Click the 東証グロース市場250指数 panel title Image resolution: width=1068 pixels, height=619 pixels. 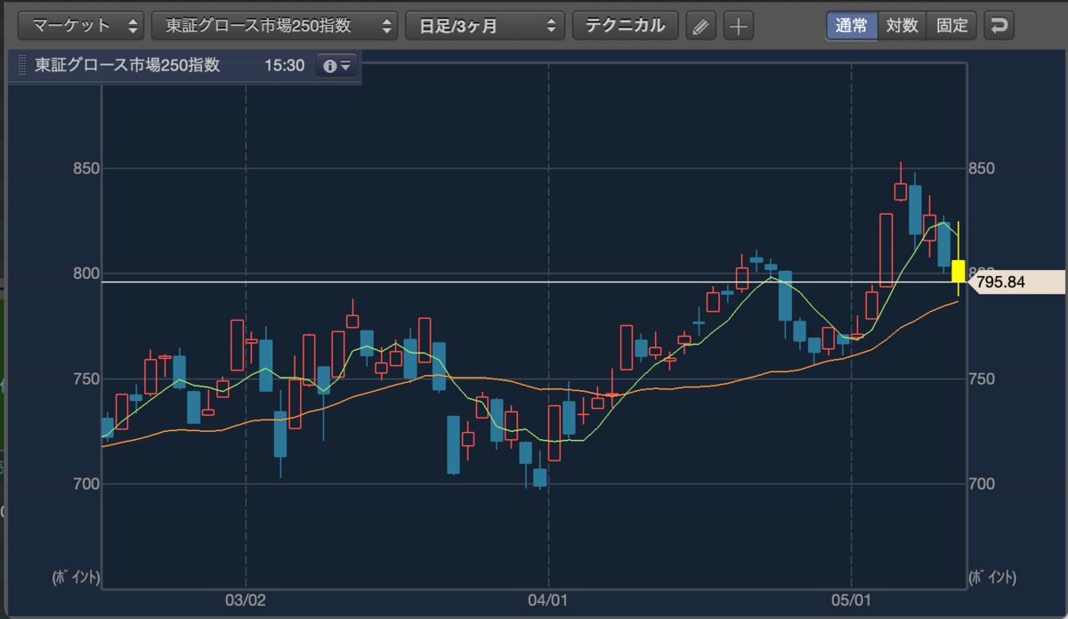pyautogui.click(x=128, y=67)
